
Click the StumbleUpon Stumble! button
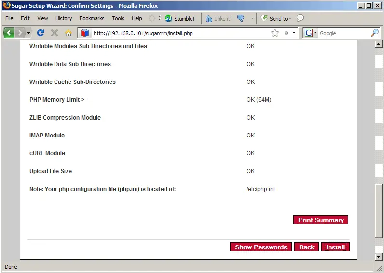180,18
